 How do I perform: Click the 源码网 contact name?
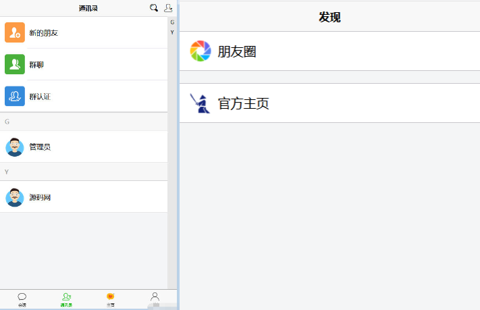coord(40,198)
